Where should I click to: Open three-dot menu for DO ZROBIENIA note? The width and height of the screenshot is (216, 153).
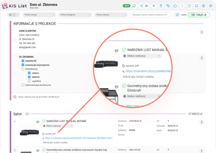coord(202,58)
